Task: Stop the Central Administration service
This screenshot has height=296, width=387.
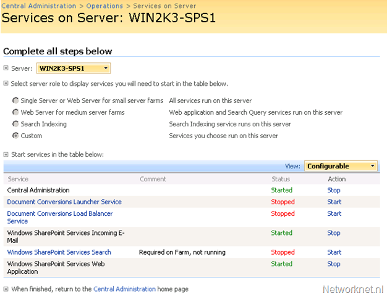Action: pos(334,190)
